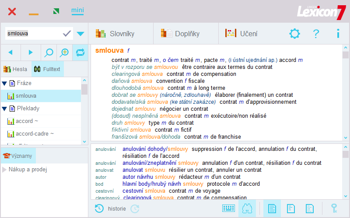
Task: Open the Učení tab
Action: (x=241, y=34)
